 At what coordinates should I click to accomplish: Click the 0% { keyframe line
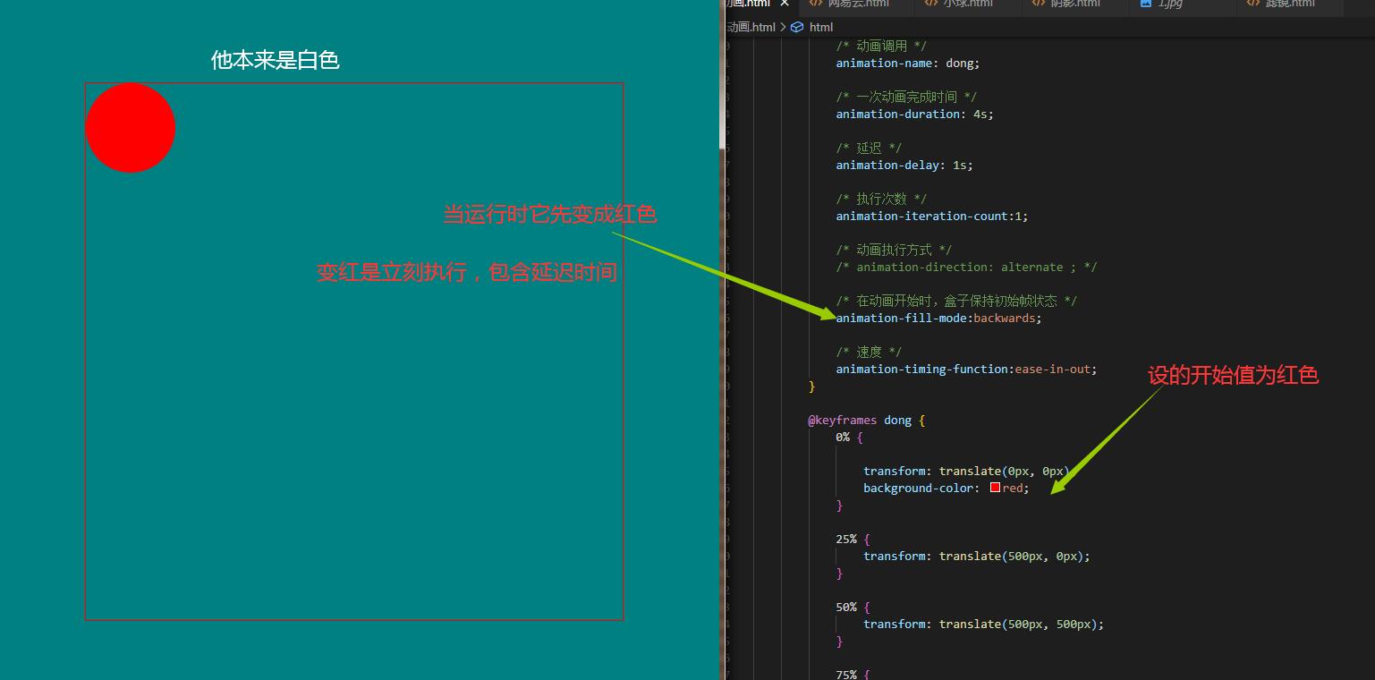[x=850, y=437]
